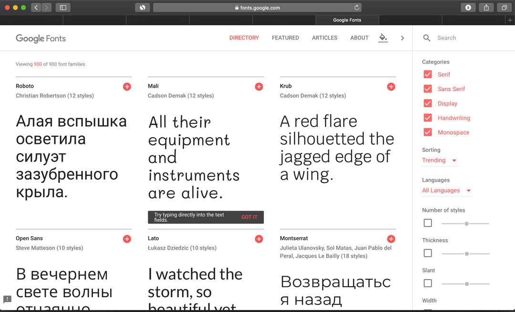Expand the All Languages dropdown
Screen dimensions: 515x312
click(446, 191)
